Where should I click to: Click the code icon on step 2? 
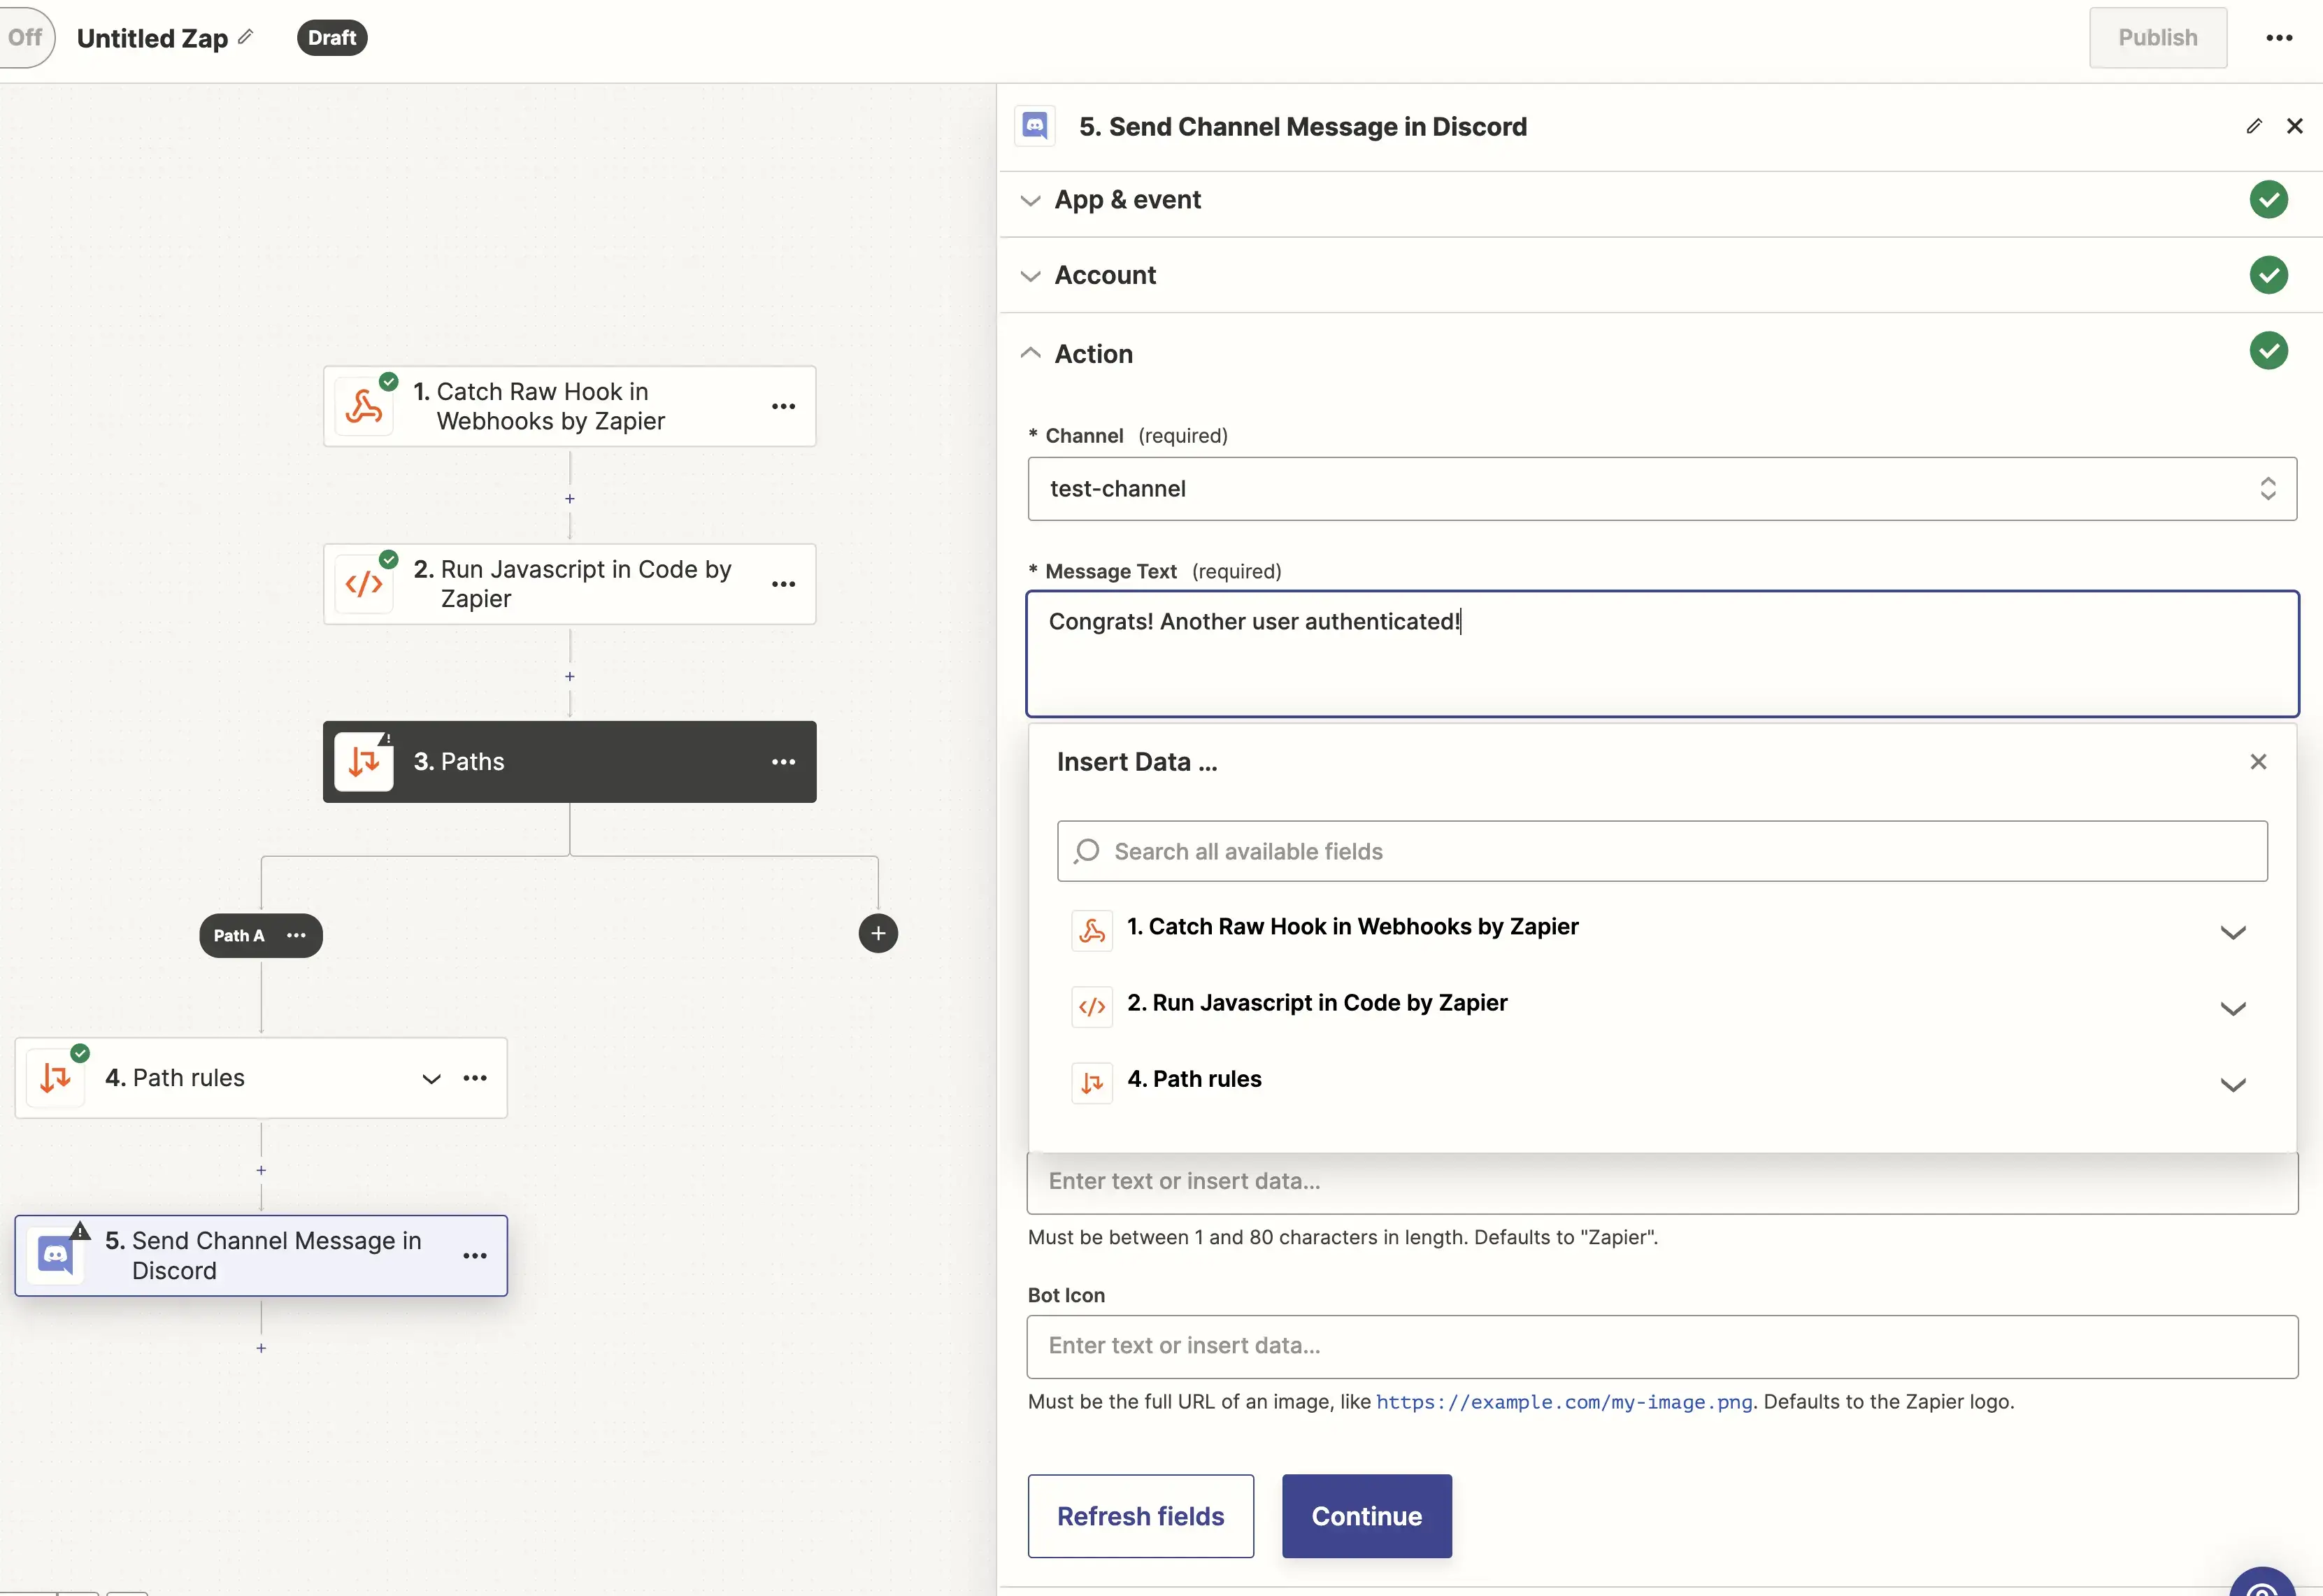(364, 584)
